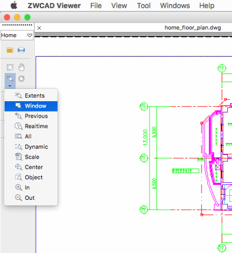
Task: Activate the Pan hand tool
Action: [21, 67]
